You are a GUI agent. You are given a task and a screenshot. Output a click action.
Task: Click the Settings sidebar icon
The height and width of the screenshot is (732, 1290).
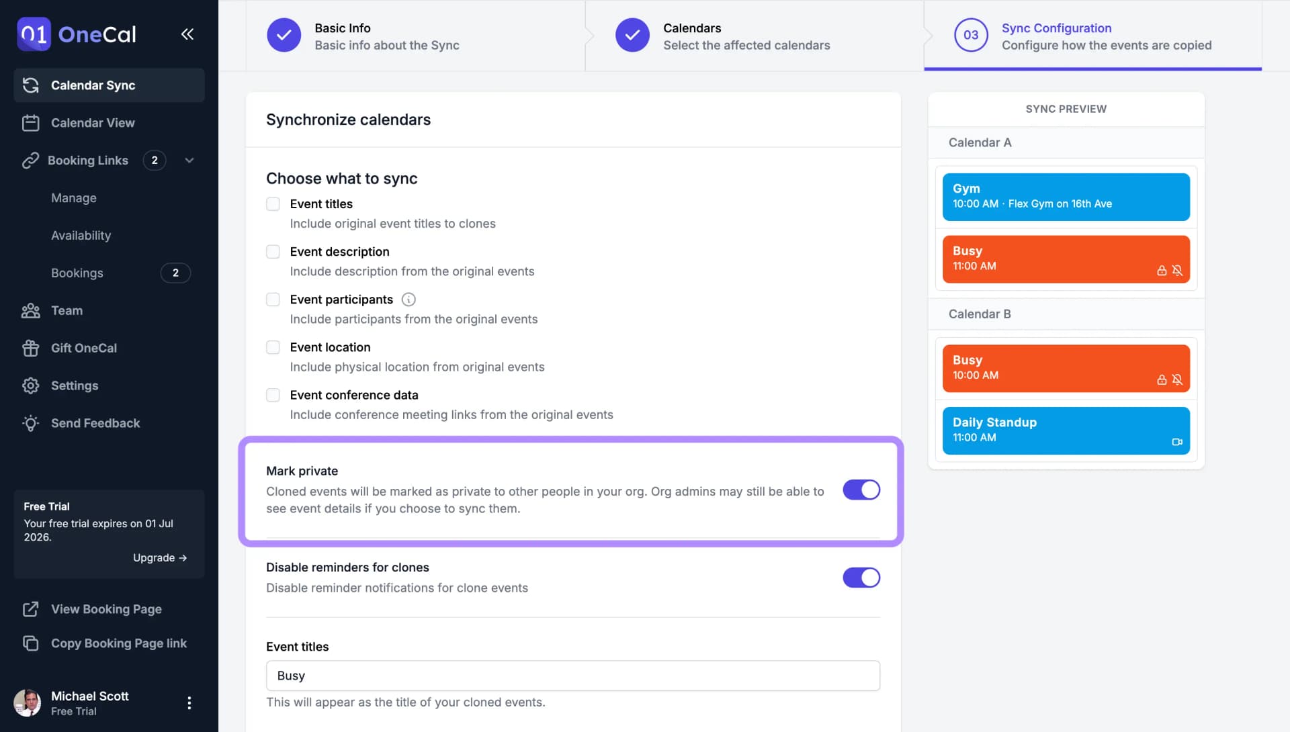click(30, 386)
